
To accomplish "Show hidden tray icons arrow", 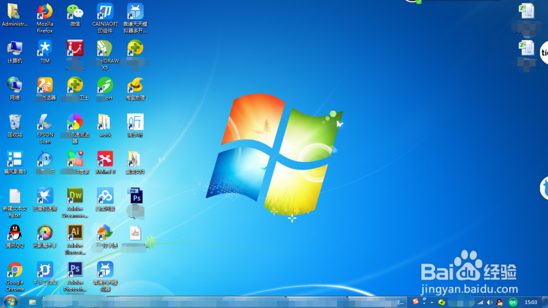I will tap(432, 303).
